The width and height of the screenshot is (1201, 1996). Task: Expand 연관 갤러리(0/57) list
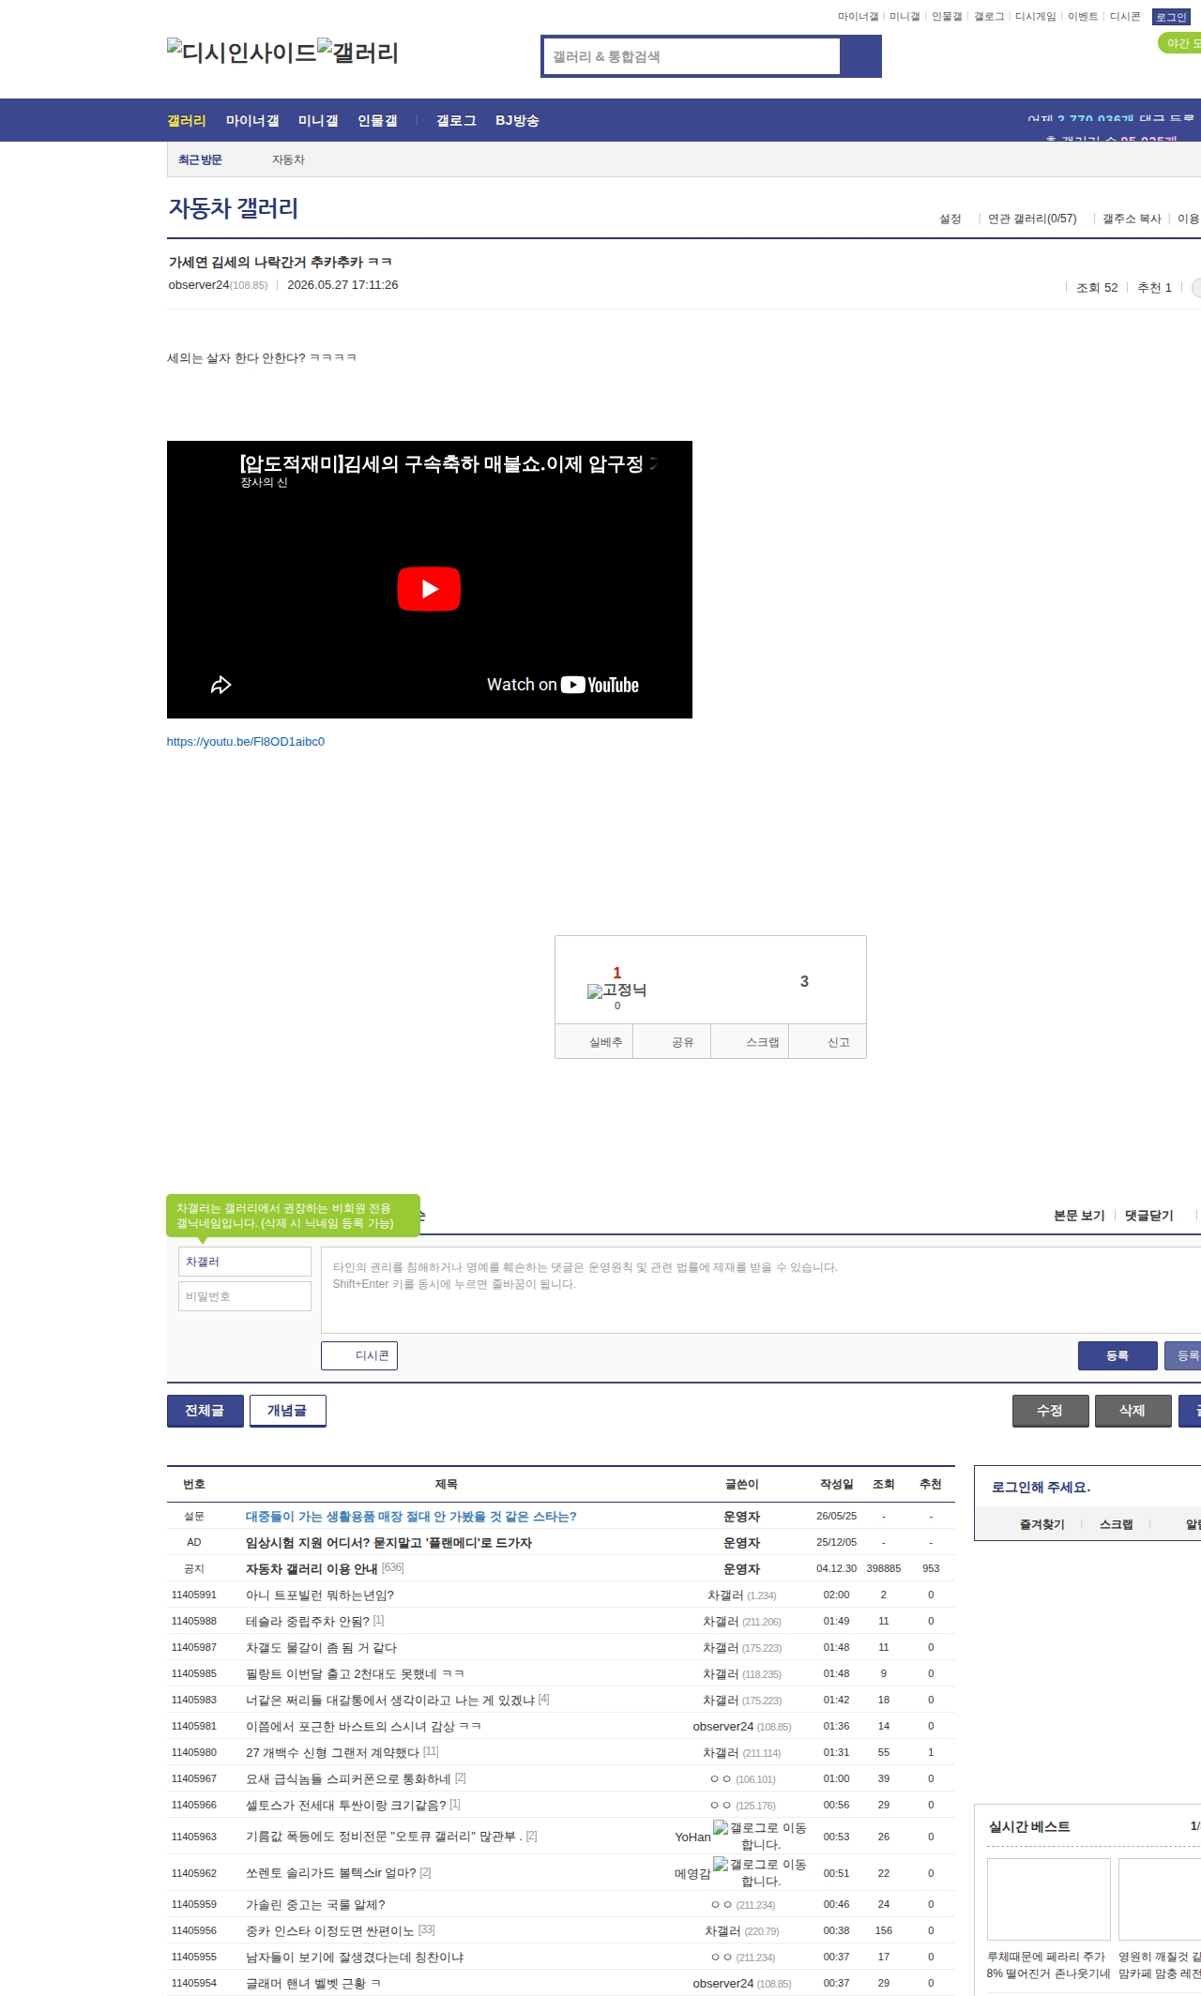click(1032, 219)
